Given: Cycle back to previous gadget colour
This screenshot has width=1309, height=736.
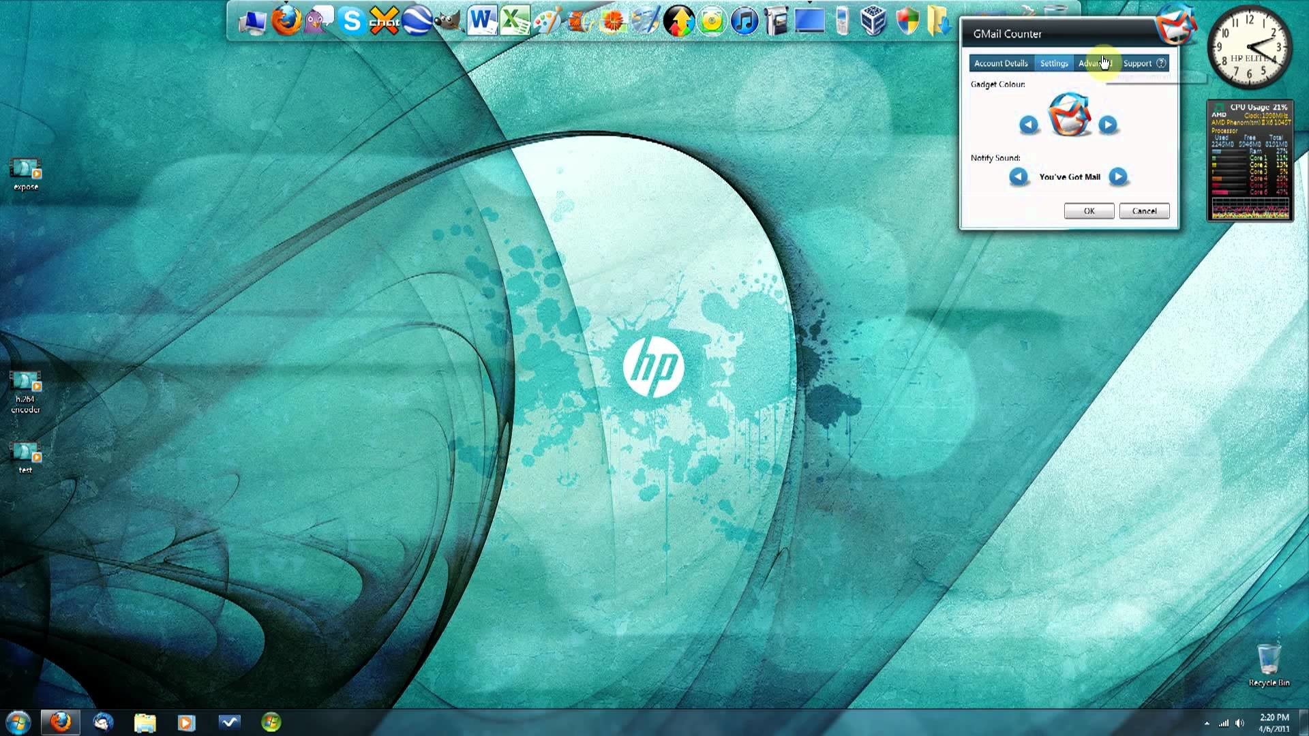Looking at the screenshot, I should pyautogui.click(x=1028, y=125).
